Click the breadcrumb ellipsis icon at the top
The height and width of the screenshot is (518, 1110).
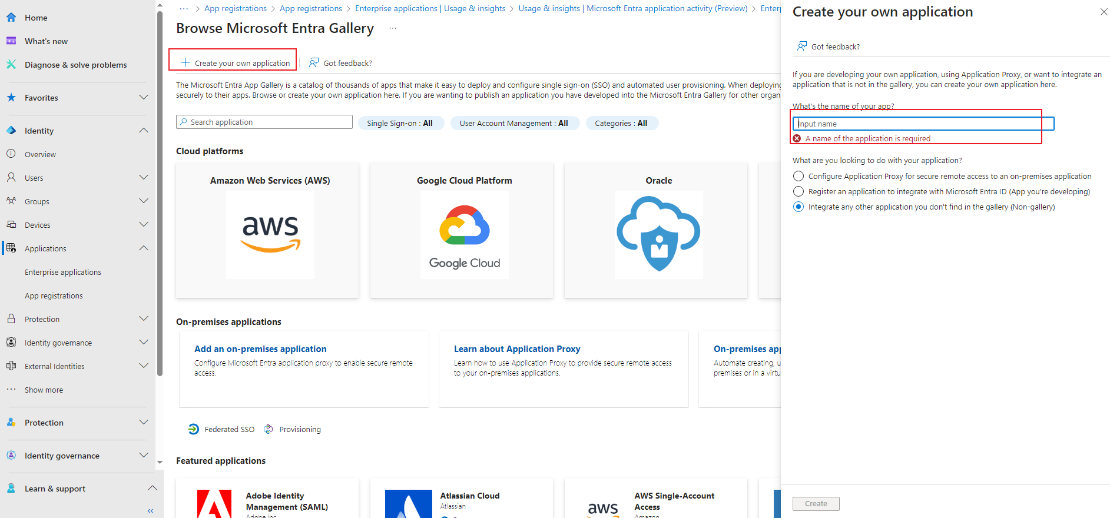[x=184, y=8]
